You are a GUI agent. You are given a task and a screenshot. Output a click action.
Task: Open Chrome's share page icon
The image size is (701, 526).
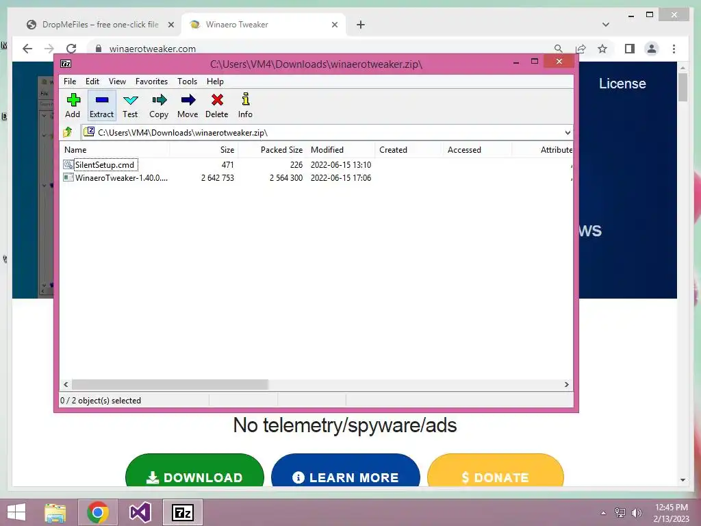(x=581, y=49)
